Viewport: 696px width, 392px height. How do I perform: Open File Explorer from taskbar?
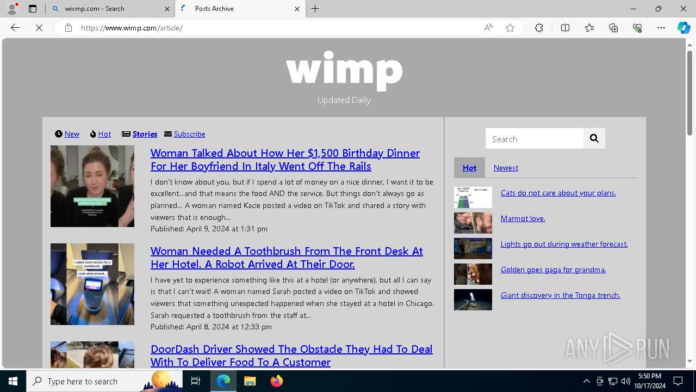pyautogui.click(x=250, y=381)
